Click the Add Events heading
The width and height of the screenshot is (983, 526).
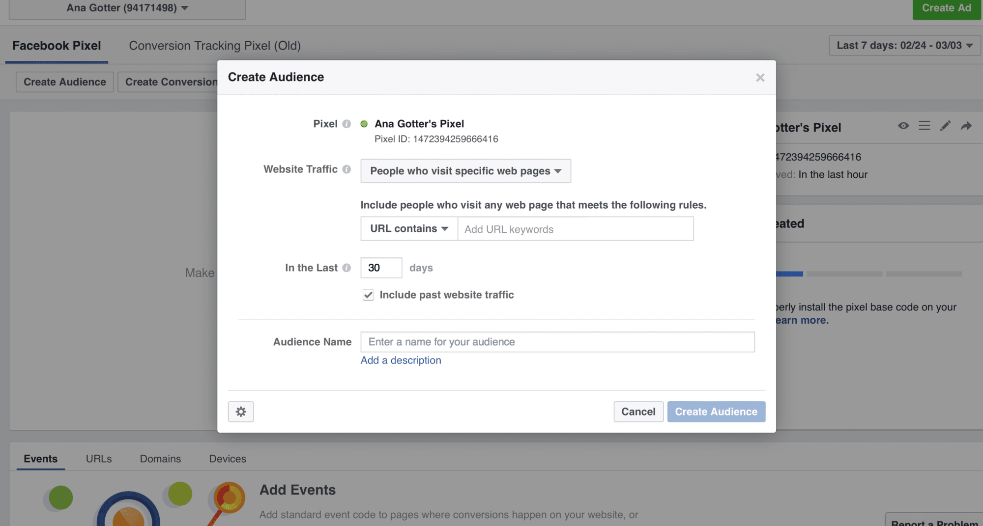(297, 490)
